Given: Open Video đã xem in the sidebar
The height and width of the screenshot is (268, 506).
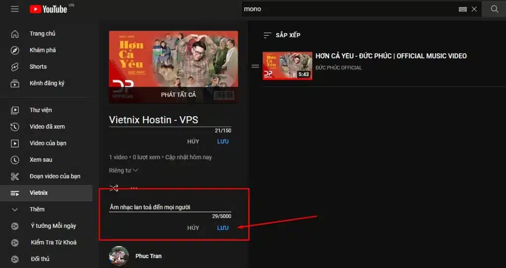Looking at the screenshot, I should click(x=47, y=127).
